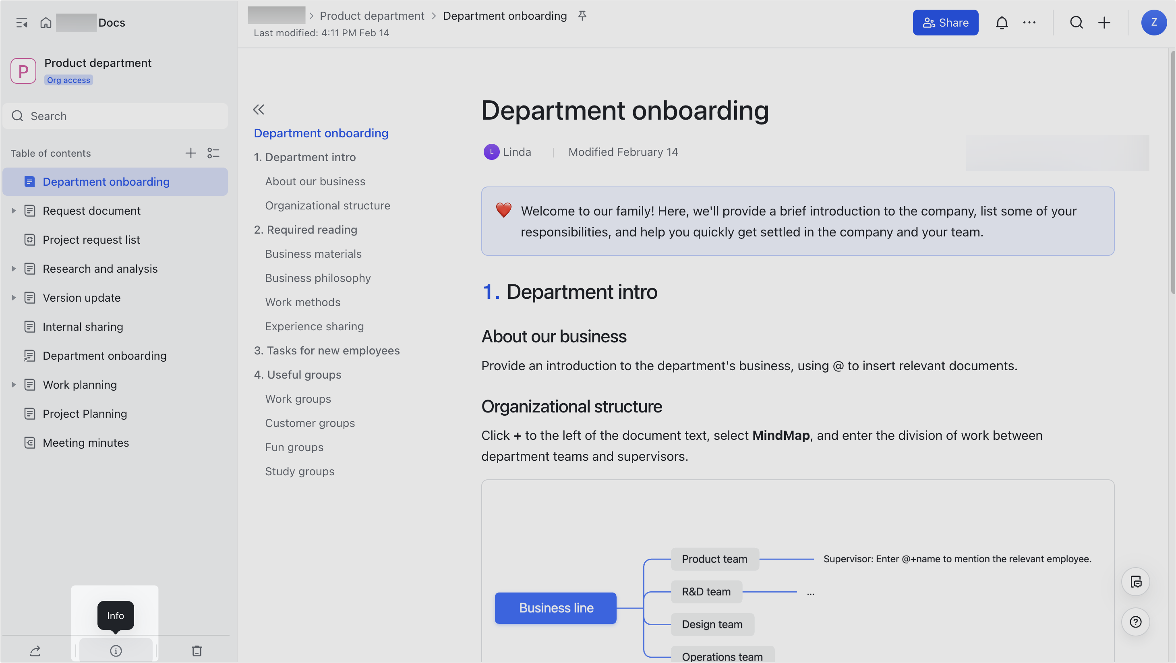Click Linda's author avatar
This screenshot has height=663, width=1176.
(x=491, y=152)
